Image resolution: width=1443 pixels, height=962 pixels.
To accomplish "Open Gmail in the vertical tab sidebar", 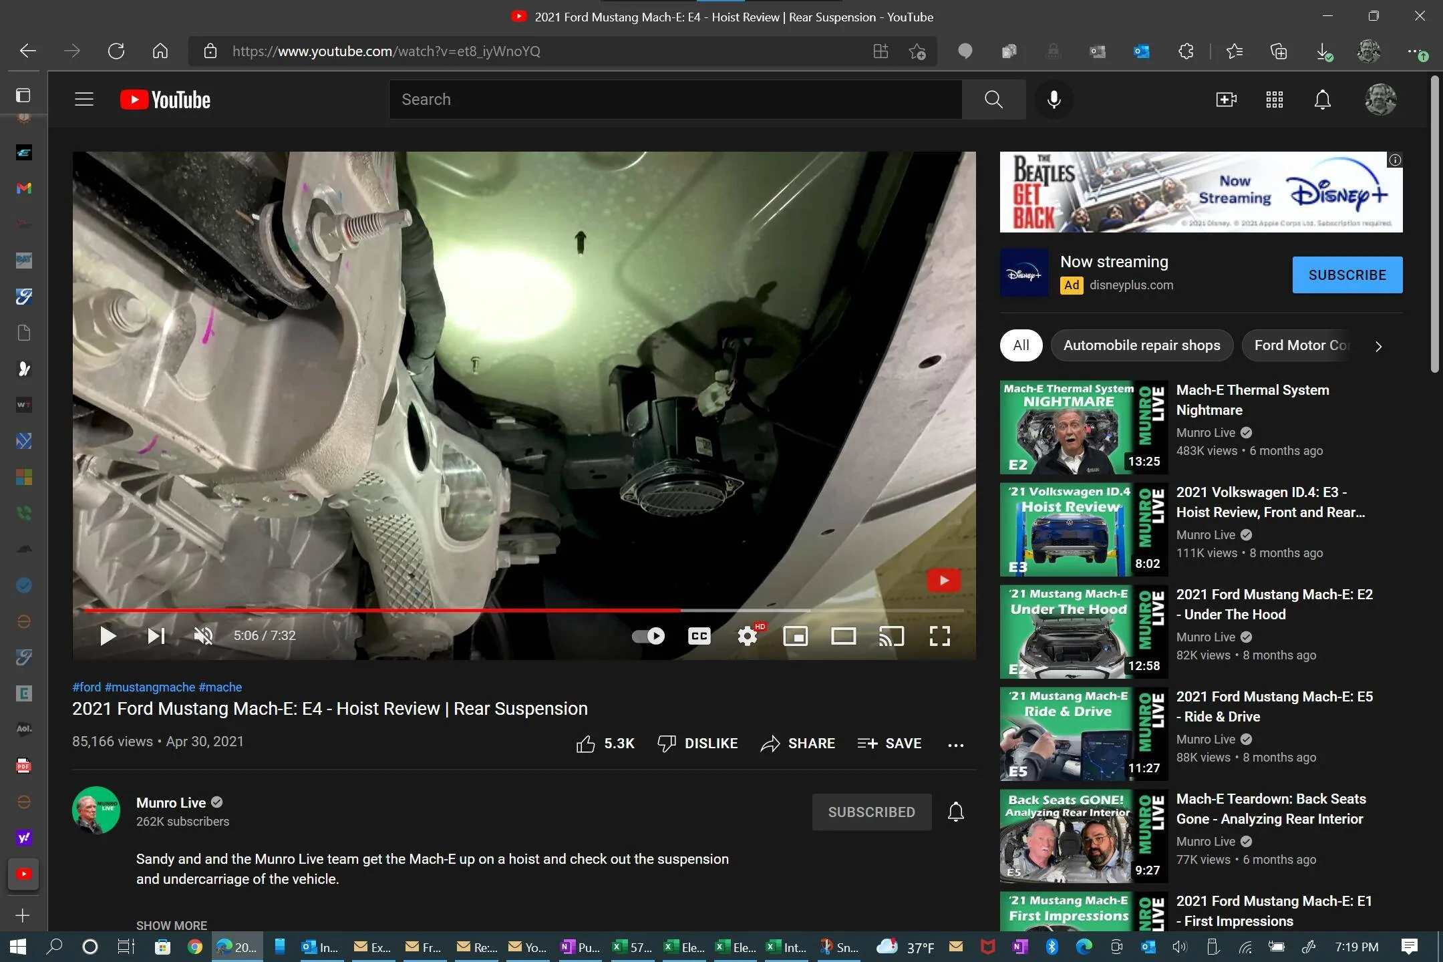I will 23,188.
